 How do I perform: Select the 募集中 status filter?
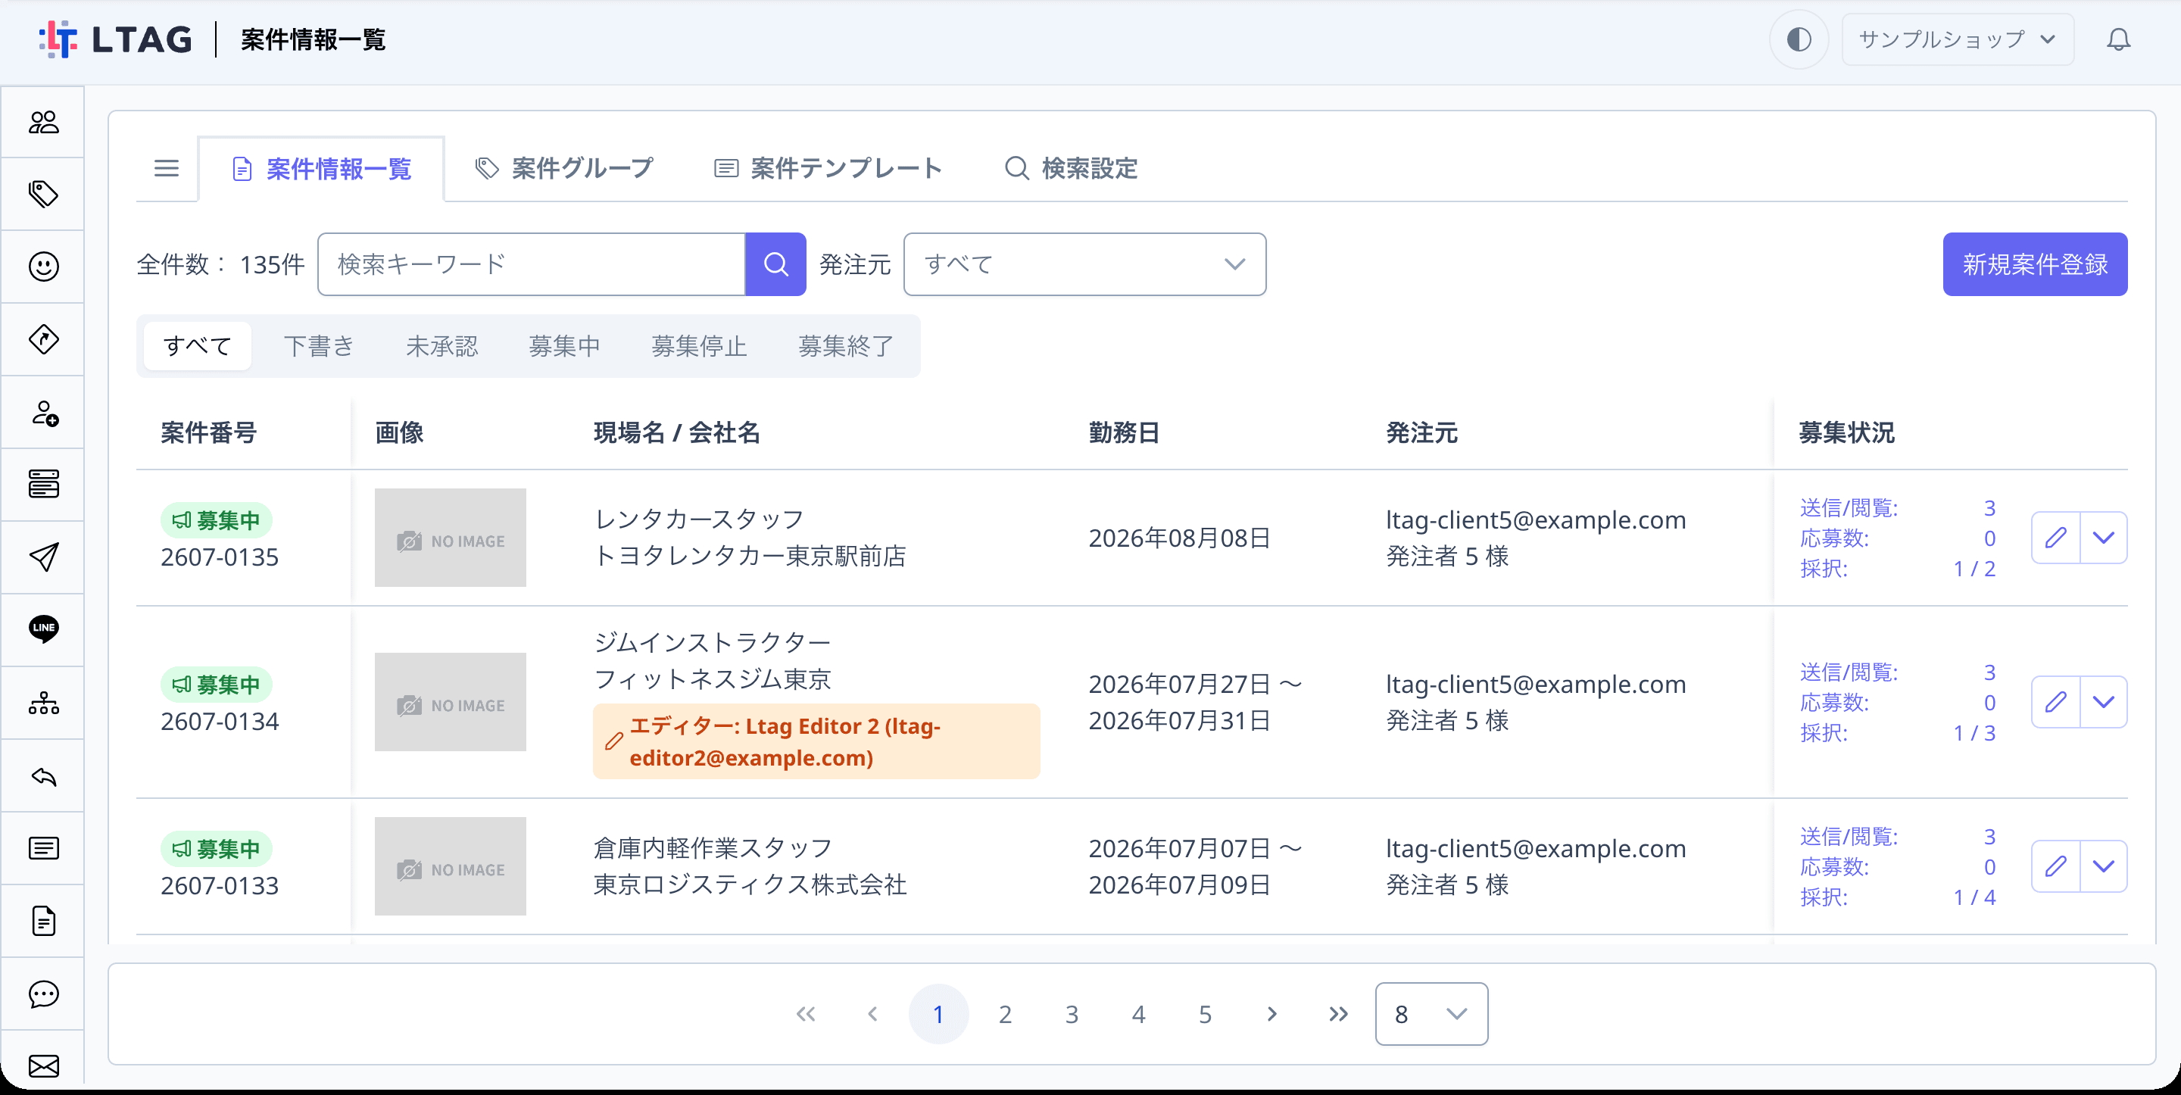pos(564,345)
